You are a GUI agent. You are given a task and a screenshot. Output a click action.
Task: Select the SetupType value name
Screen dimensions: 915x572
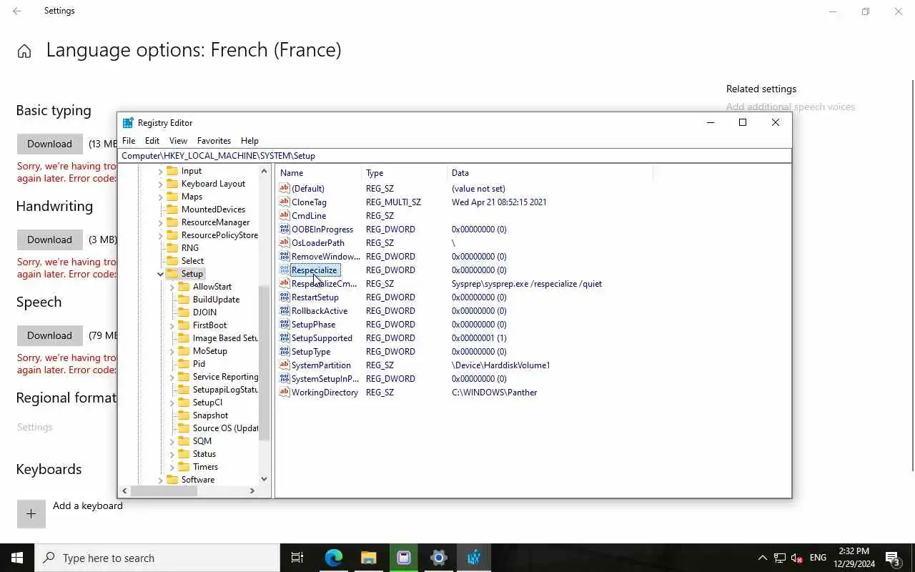click(311, 352)
